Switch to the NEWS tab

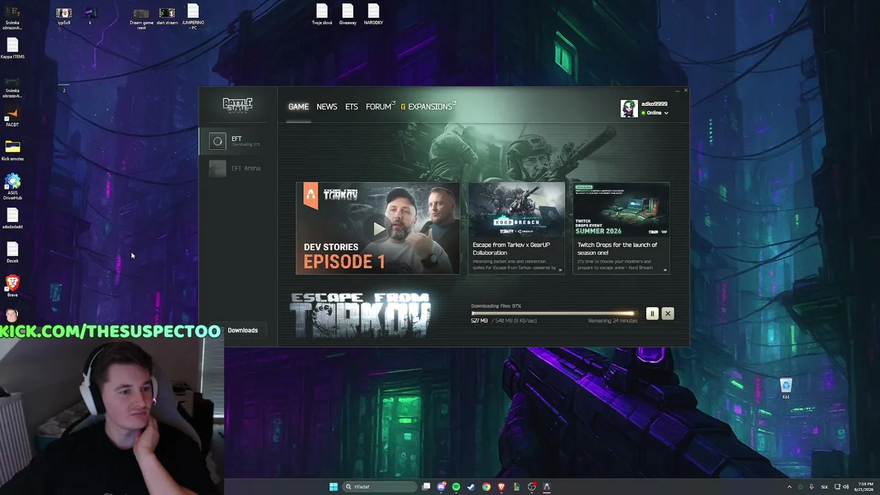(x=327, y=107)
